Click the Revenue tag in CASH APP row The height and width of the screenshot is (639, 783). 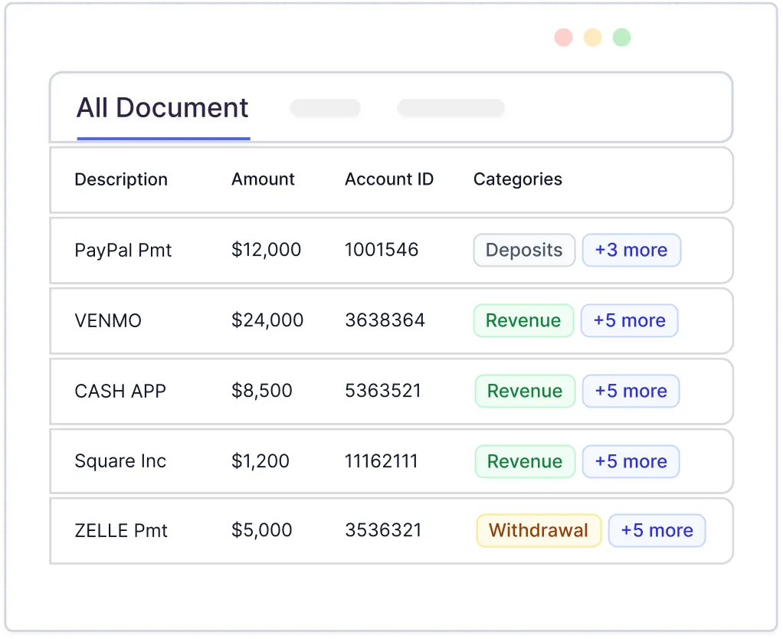tap(525, 391)
